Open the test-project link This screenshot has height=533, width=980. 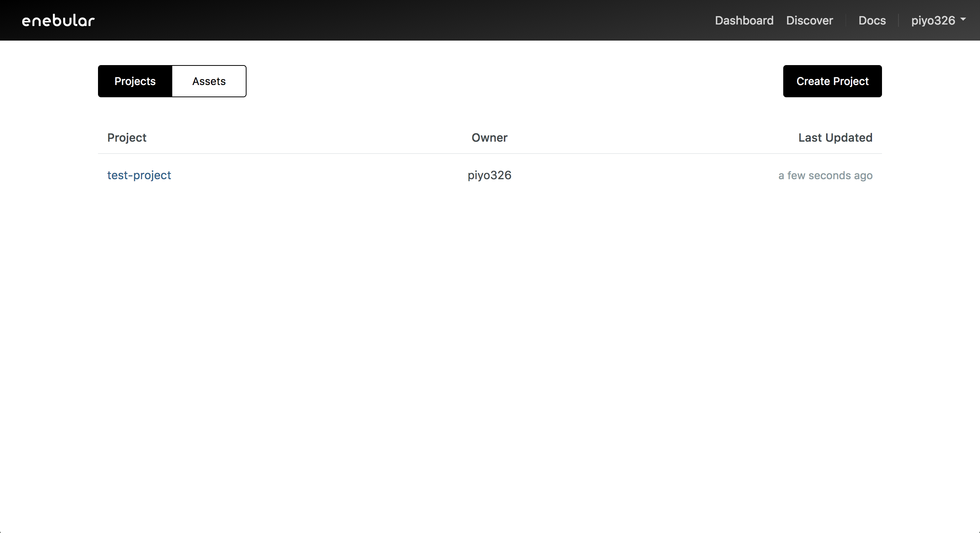(x=139, y=175)
